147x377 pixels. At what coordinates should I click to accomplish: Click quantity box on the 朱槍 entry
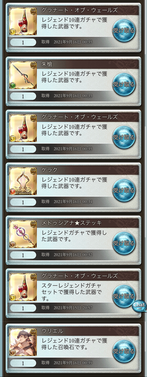[23, 96]
